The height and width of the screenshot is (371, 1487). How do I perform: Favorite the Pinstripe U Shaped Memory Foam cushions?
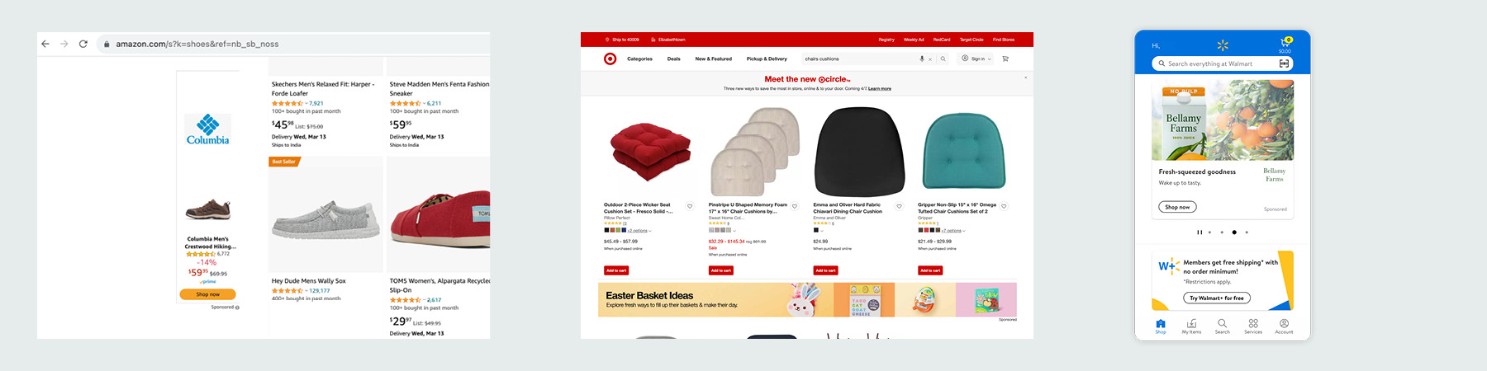(x=795, y=206)
